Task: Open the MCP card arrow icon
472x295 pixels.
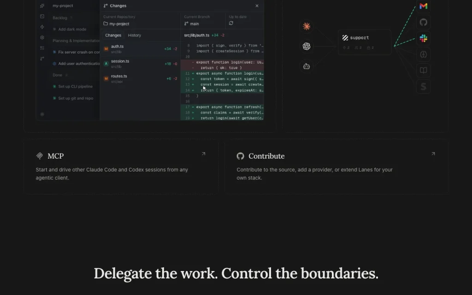Action: [x=203, y=154]
